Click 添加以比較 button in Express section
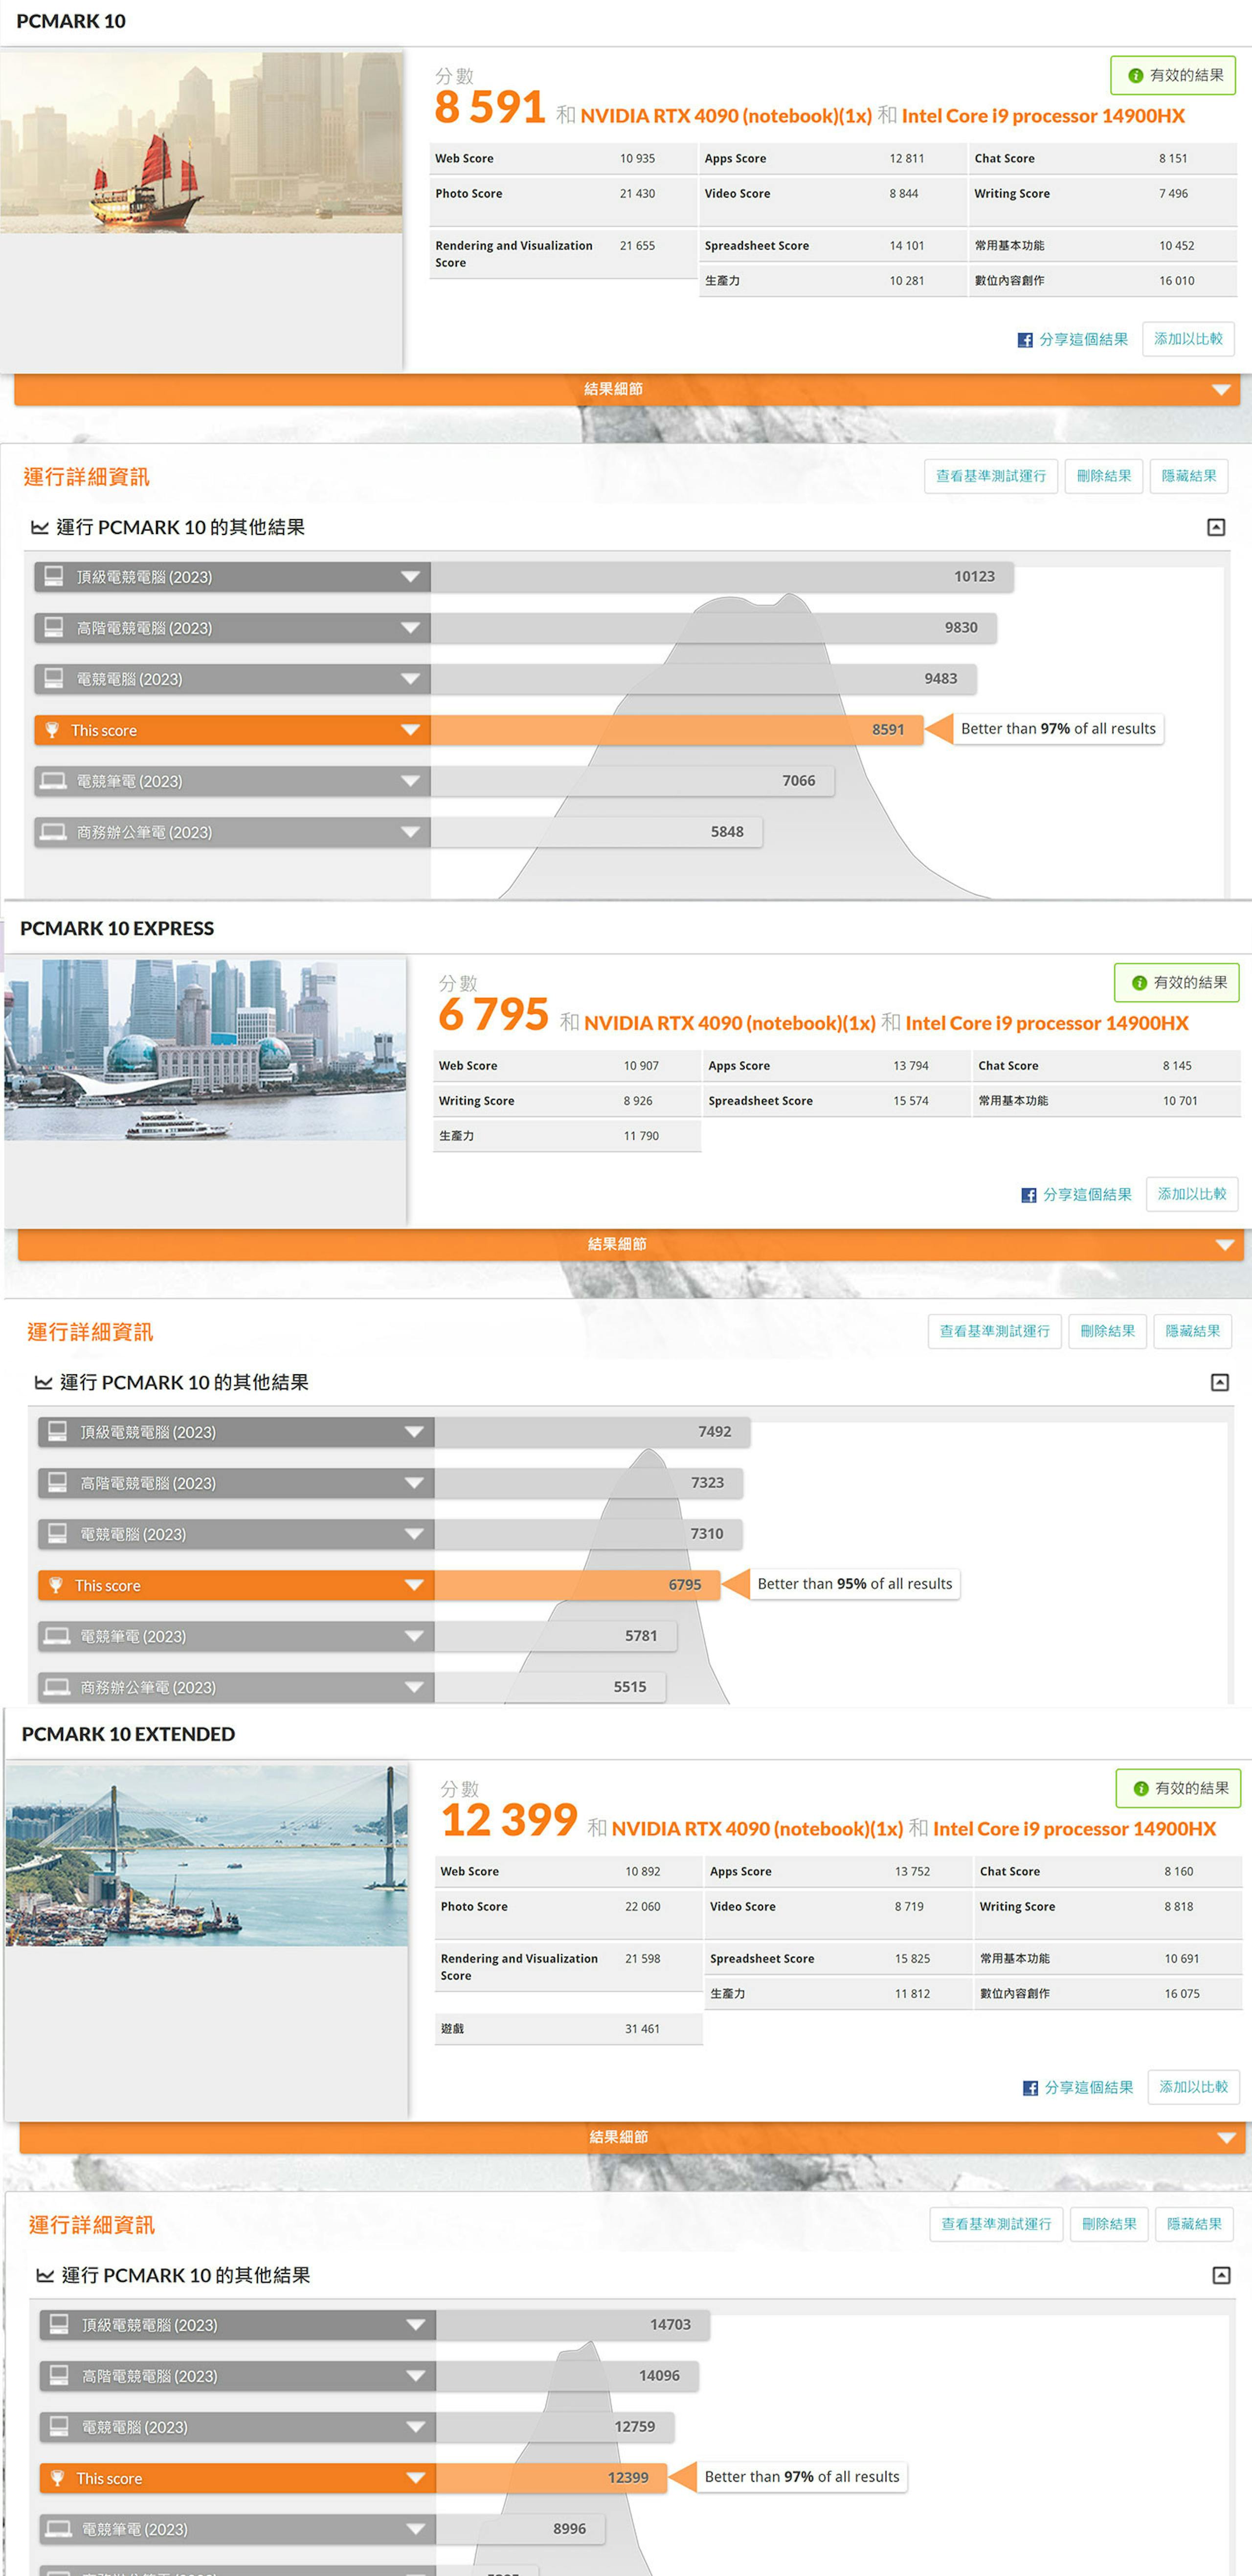 1192,1194
